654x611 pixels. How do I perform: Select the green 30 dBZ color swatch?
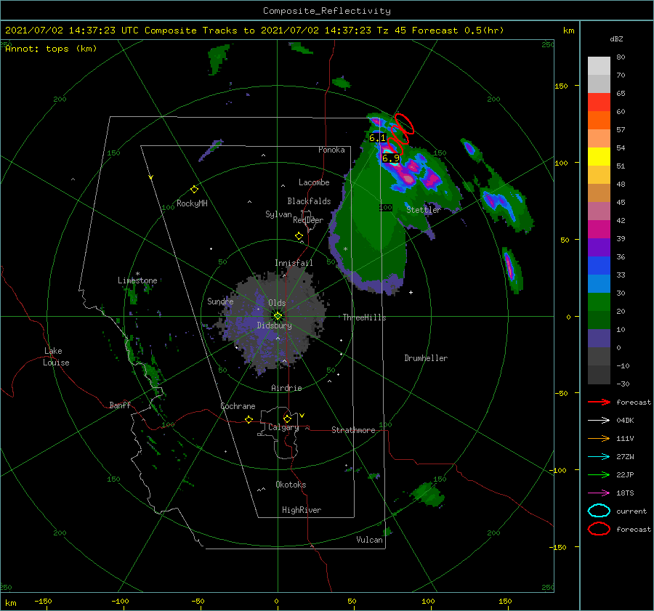click(x=599, y=302)
